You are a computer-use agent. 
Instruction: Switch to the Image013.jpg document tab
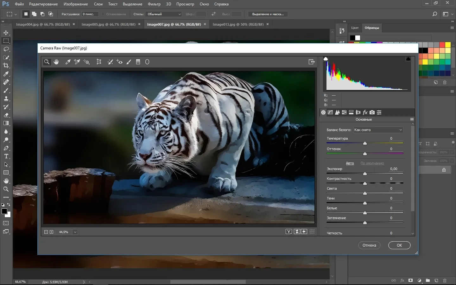(238, 24)
